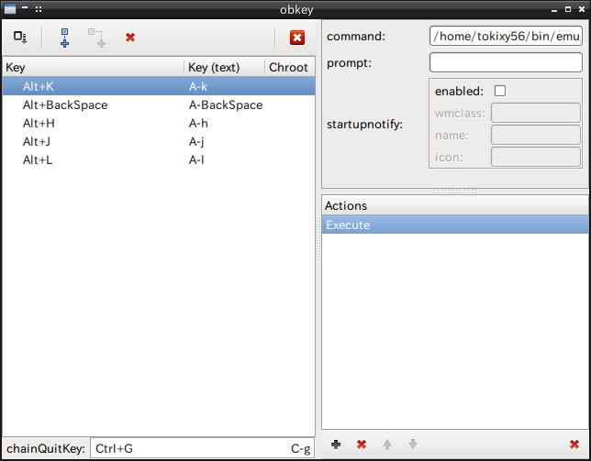Click the A-h key text cell
Viewport: 591px width, 461px height.
[x=198, y=123]
